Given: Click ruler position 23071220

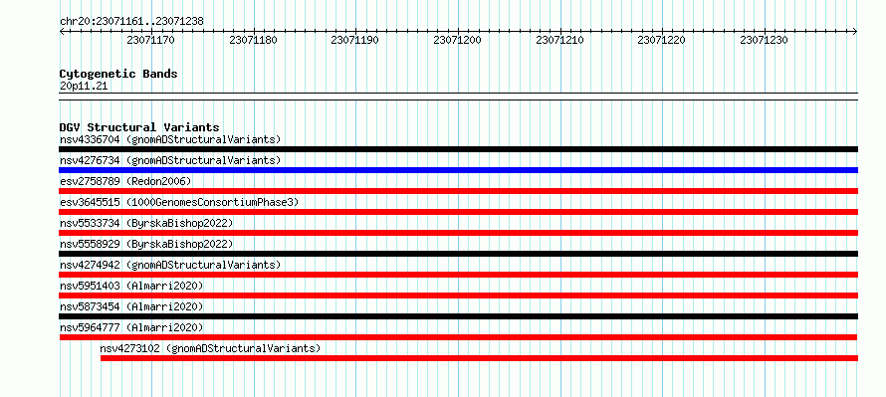Looking at the screenshot, I should [662, 40].
